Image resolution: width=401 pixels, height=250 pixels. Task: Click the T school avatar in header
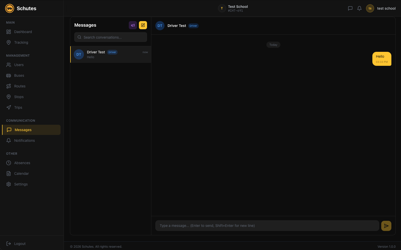point(222,8)
